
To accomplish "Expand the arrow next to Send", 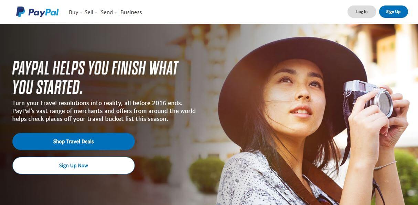I will [x=116, y=13].
